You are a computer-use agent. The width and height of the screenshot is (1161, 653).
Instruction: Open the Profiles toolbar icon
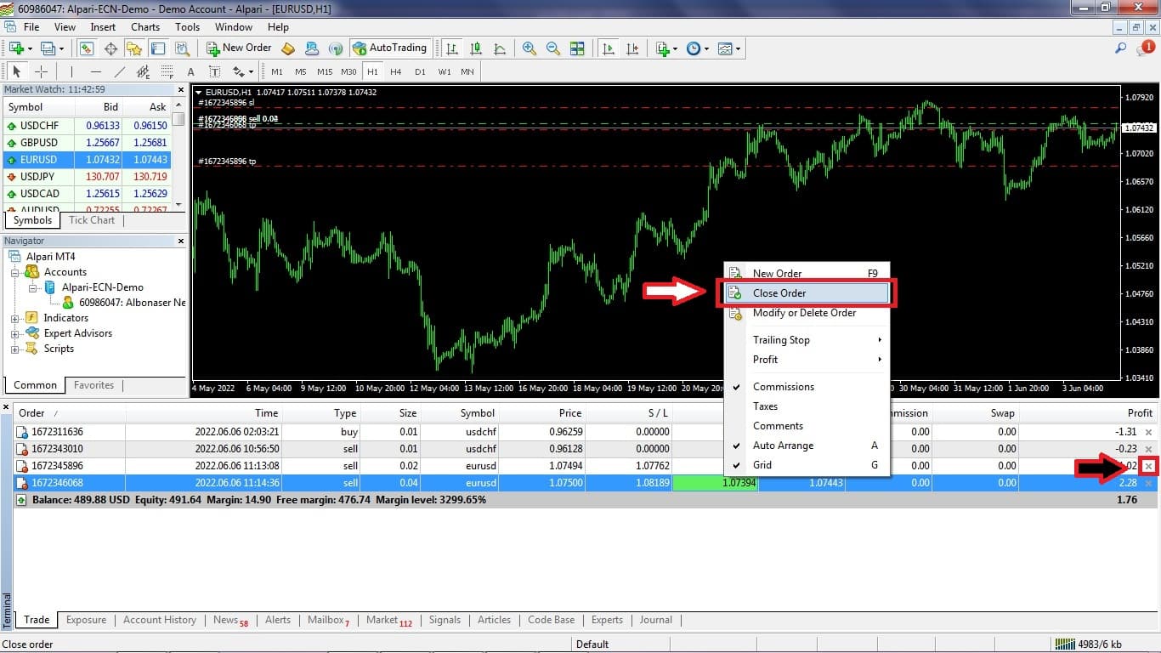(48, 48)
